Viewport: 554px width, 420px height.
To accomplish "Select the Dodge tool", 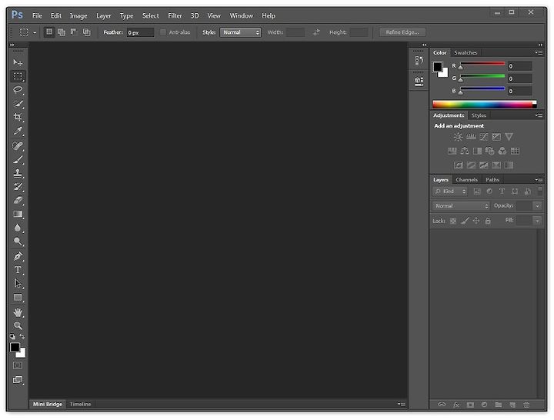I will click(x=18, y=242).
